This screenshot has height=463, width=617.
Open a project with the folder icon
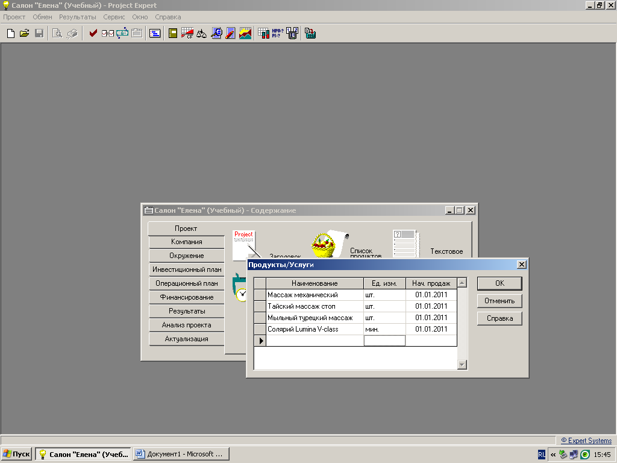(x=24, y=34)
